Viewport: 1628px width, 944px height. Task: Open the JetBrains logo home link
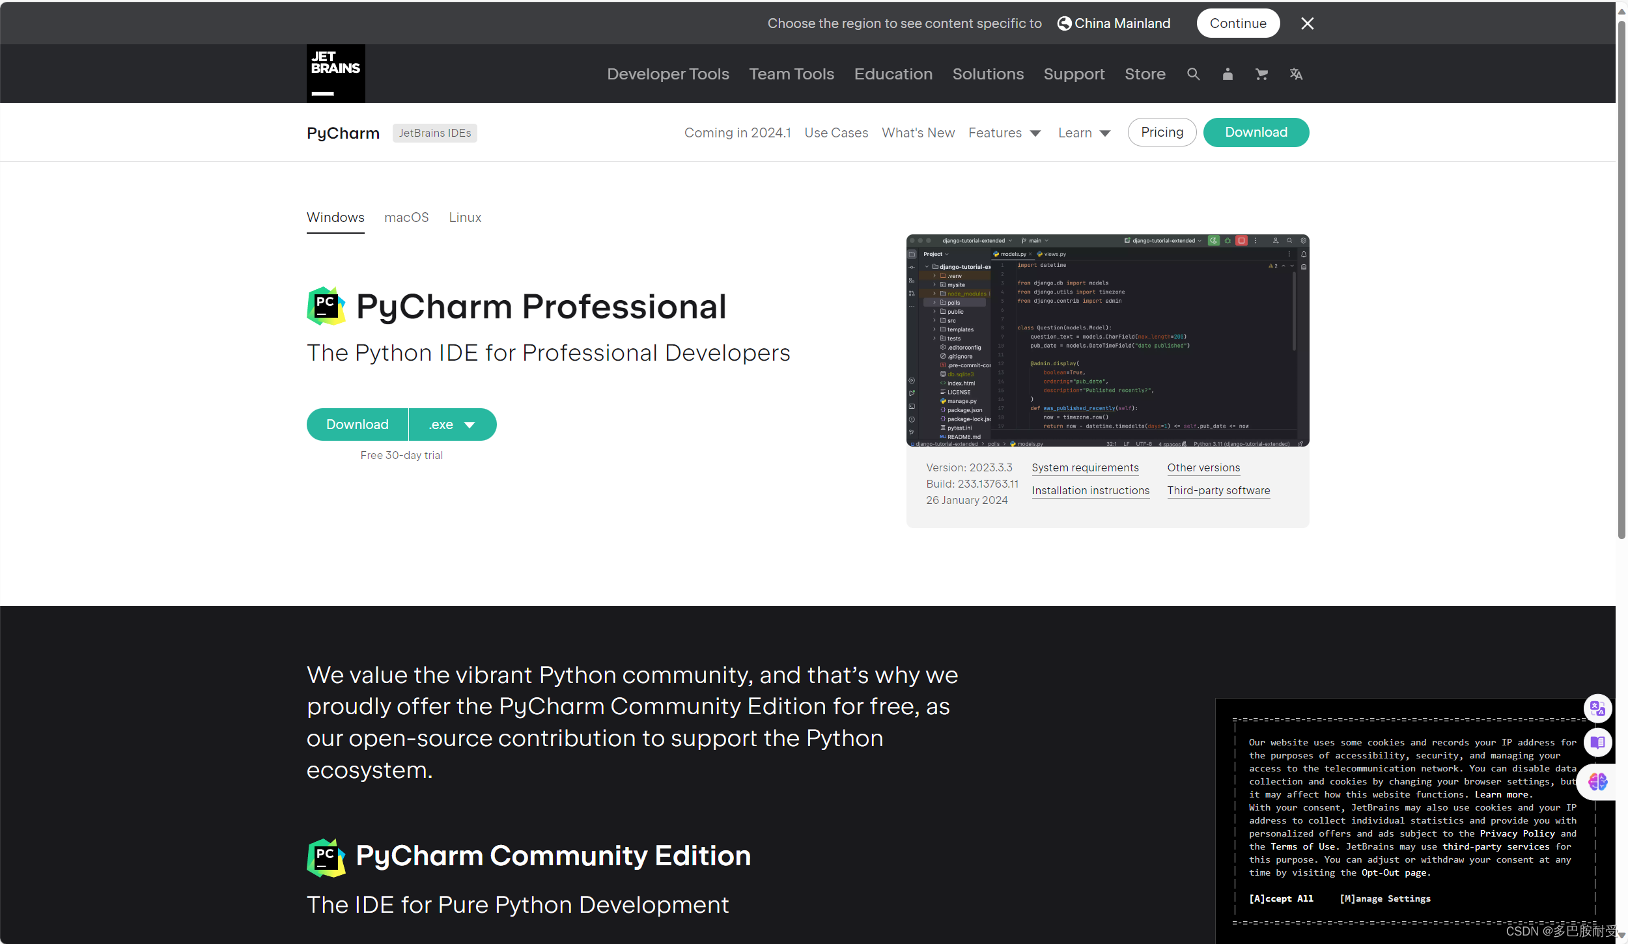[x=335, y=74]
